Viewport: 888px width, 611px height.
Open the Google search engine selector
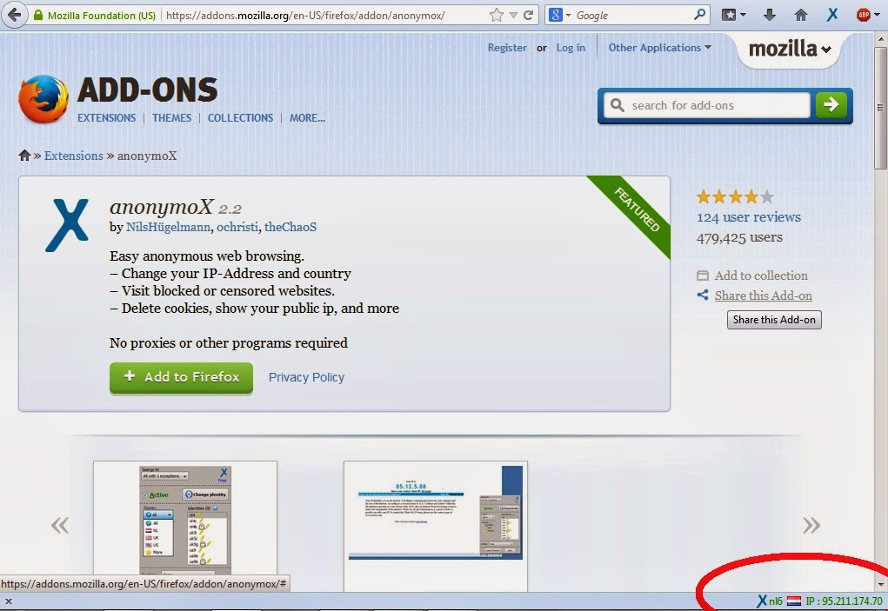[559, 16]
